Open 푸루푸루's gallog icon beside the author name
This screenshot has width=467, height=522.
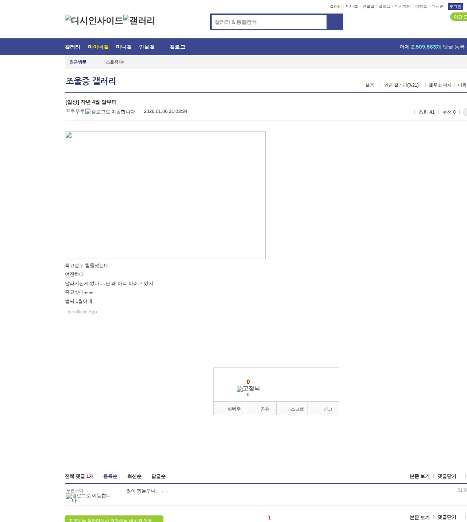pos(111,112)
